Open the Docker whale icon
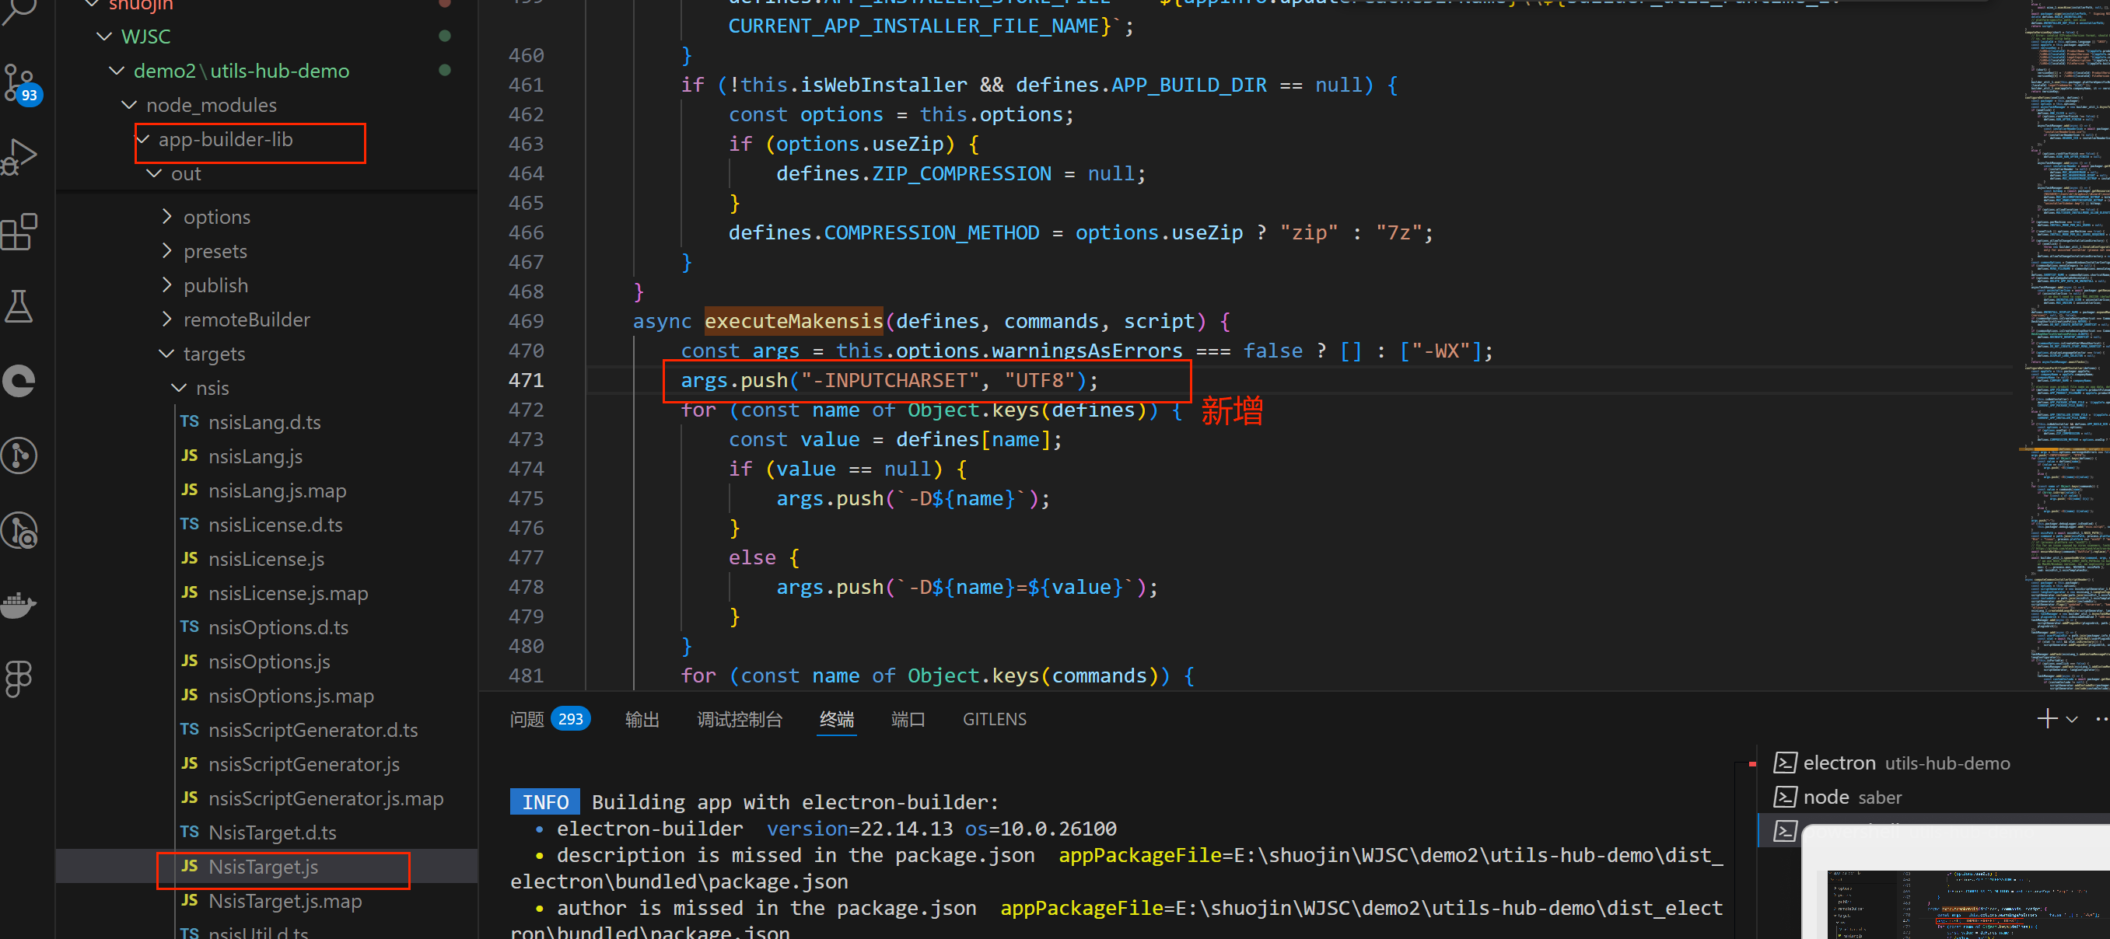Viewport: 2110px width, 939px height. coord(19,605)
